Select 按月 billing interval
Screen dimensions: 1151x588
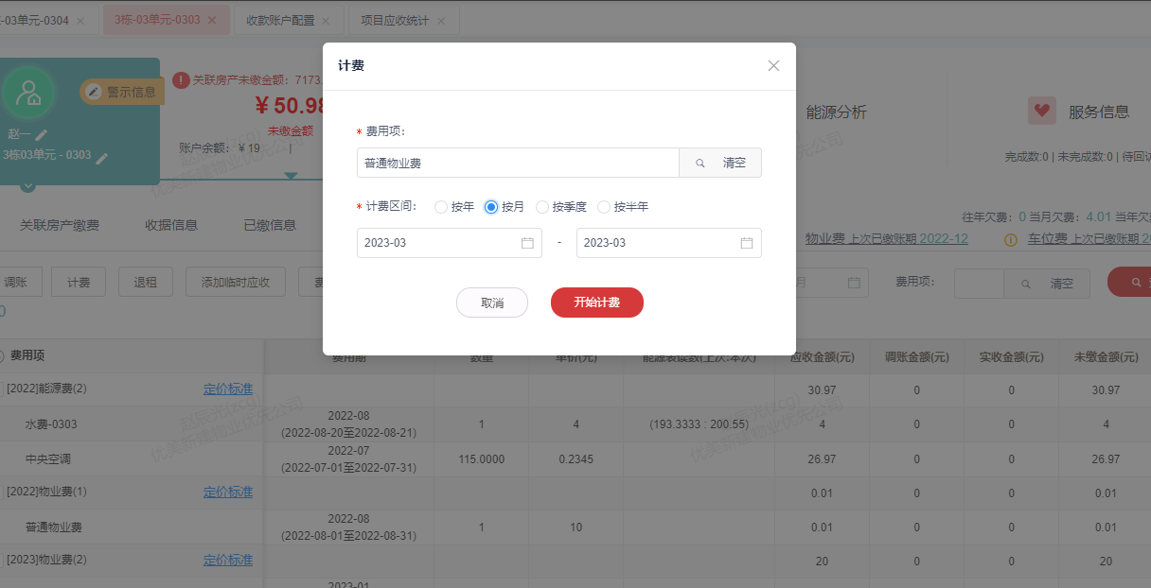coord(505,207)
